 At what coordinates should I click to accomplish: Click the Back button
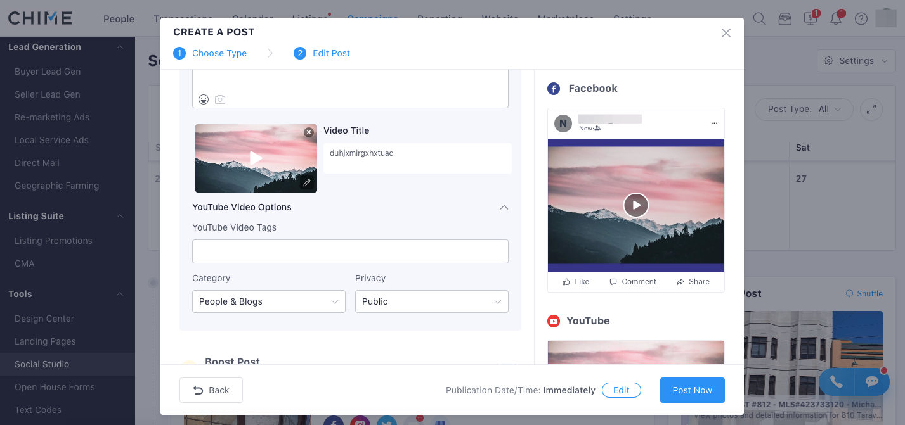tap(211, 390)
